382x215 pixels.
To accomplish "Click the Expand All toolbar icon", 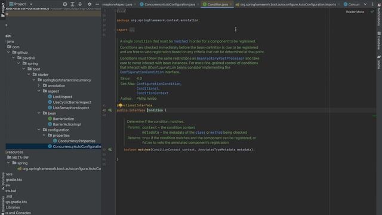I will (72, 4).
